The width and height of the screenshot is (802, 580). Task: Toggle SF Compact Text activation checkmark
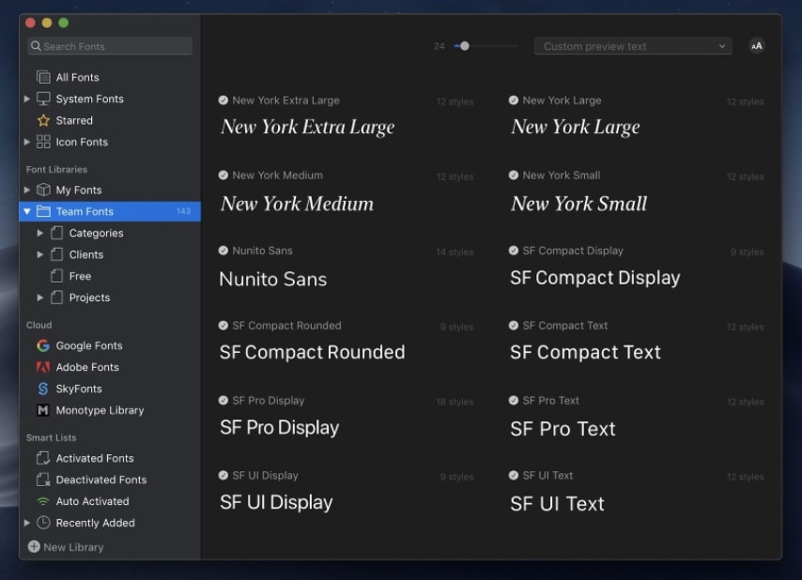(x=514, y=326)
